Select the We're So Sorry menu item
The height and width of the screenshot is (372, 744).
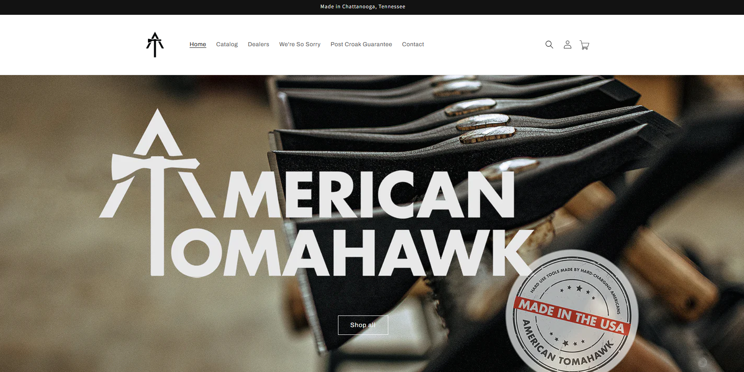click(x=300, y=44)
